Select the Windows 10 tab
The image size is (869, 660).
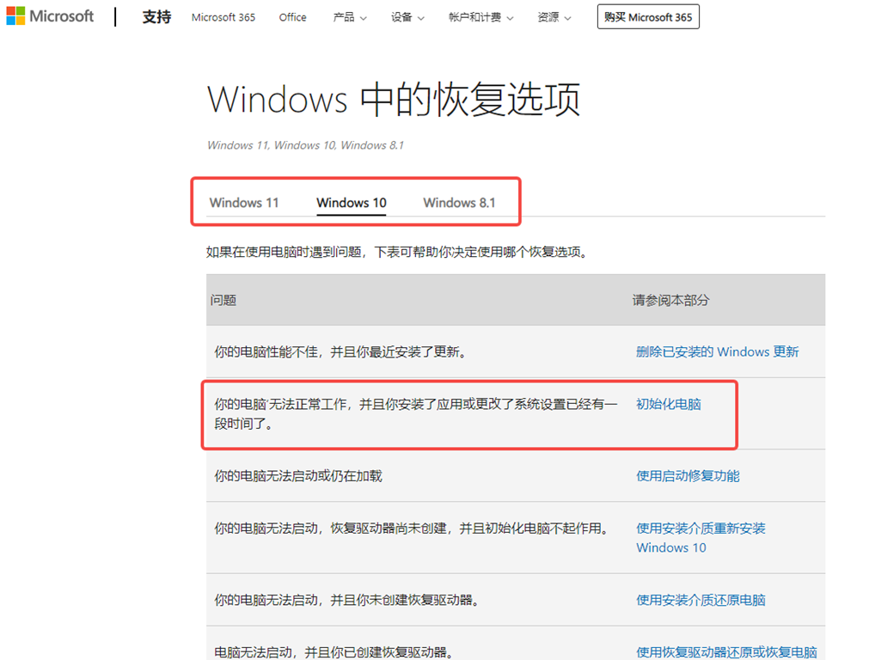(352, 203)
